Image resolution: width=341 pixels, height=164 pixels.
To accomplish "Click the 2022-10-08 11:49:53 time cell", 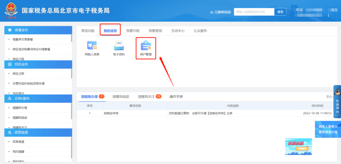I will click(x=317, y=113).
